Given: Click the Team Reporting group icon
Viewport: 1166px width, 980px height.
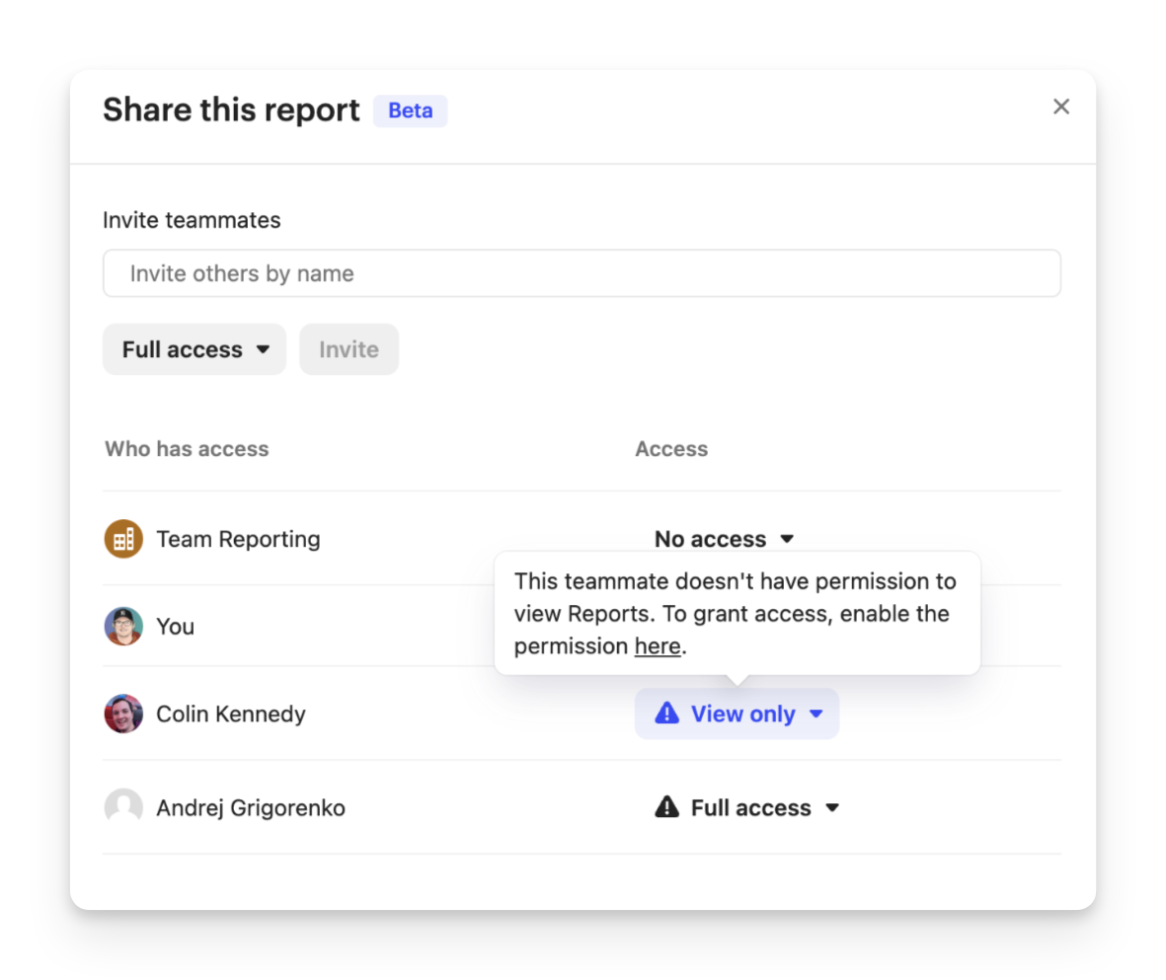Looking at the screenshot, I should (123, 539).
